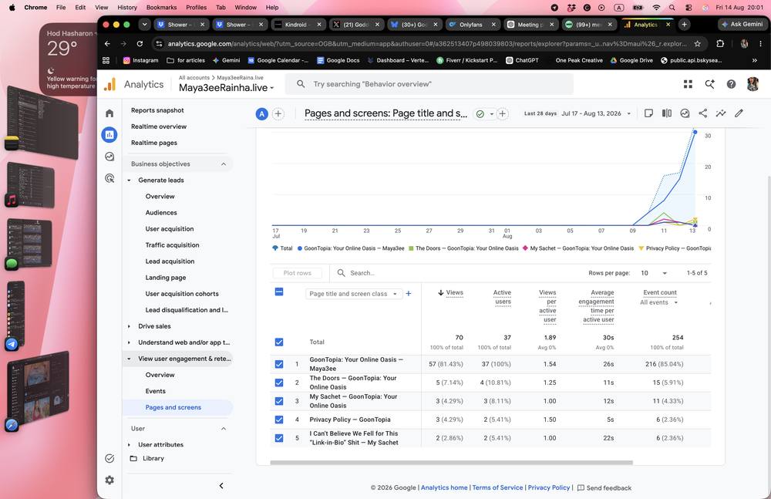Uncheck row 3 My Sachet checkbox
771x499 pixels.
[279, 401]
